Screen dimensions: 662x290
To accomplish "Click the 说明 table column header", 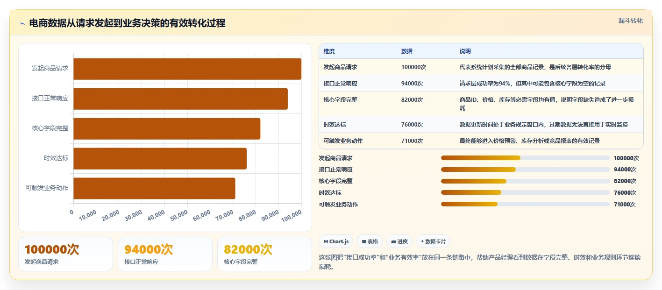I will tap(465, 51).
